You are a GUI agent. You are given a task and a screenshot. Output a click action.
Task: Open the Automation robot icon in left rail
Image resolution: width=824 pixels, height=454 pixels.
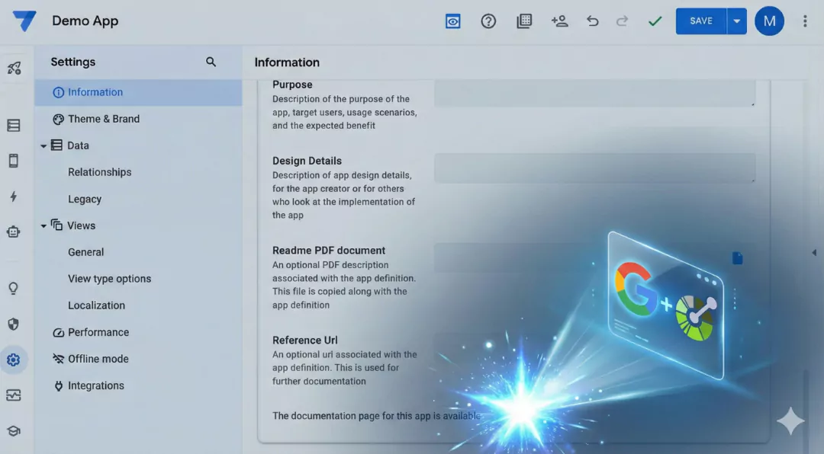coord(14,232)
